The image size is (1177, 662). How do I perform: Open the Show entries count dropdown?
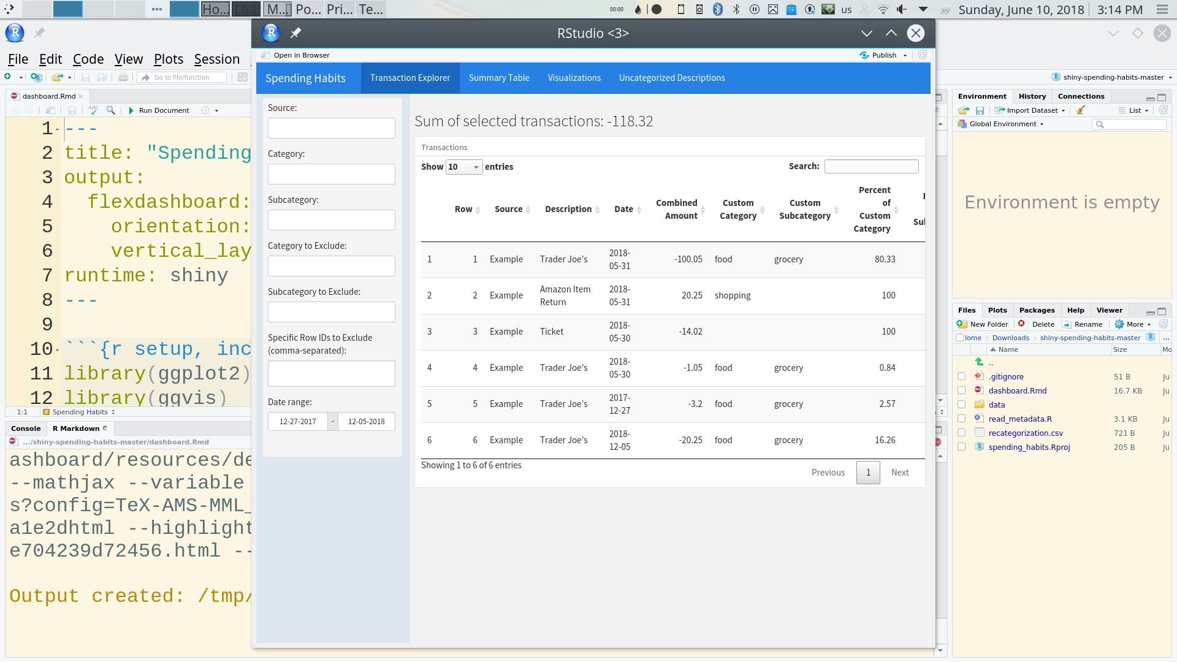pos(464,167)
